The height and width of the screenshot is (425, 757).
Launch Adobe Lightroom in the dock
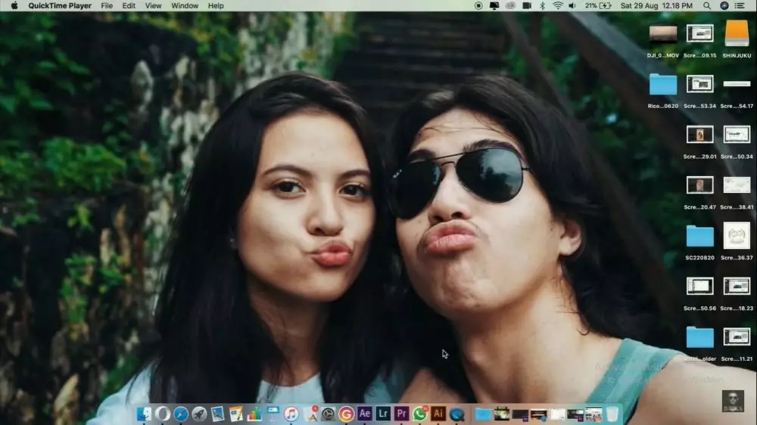383,414
